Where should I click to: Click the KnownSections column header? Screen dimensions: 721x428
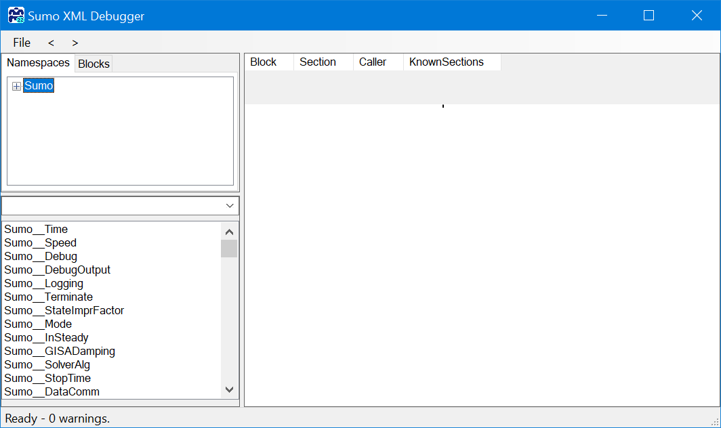pyautogui.click(x=447, y=62)
